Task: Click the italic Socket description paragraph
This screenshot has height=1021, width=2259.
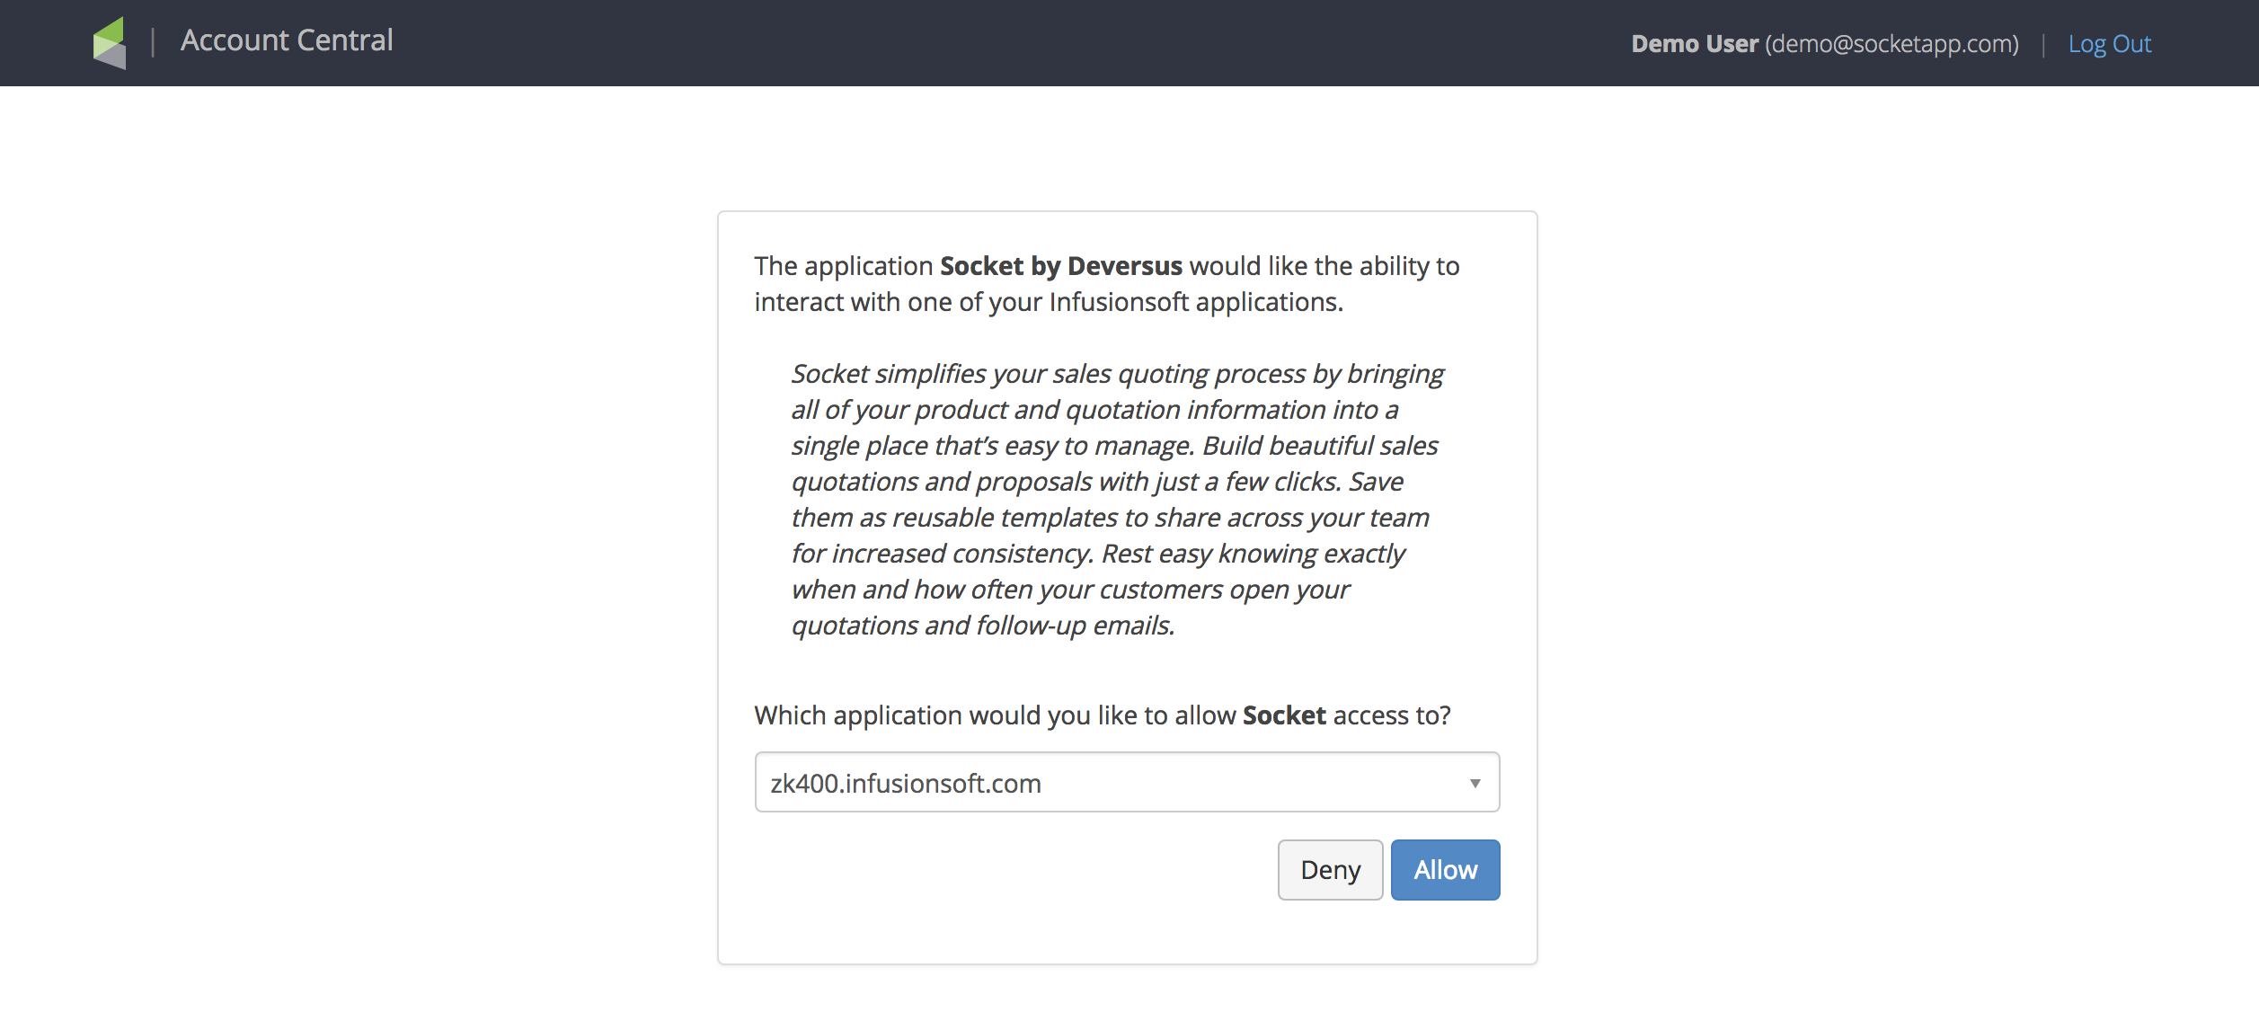Action: pyautogui.click(x=1117, y=499)
